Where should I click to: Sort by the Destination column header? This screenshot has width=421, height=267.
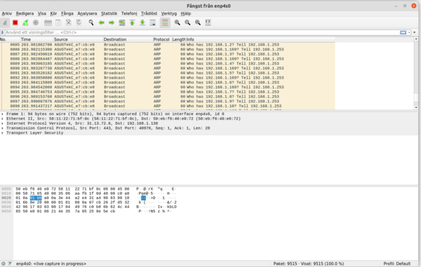(128, 39)
